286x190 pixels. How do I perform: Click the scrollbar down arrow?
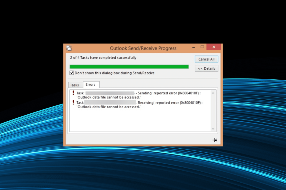coord(213,128)
